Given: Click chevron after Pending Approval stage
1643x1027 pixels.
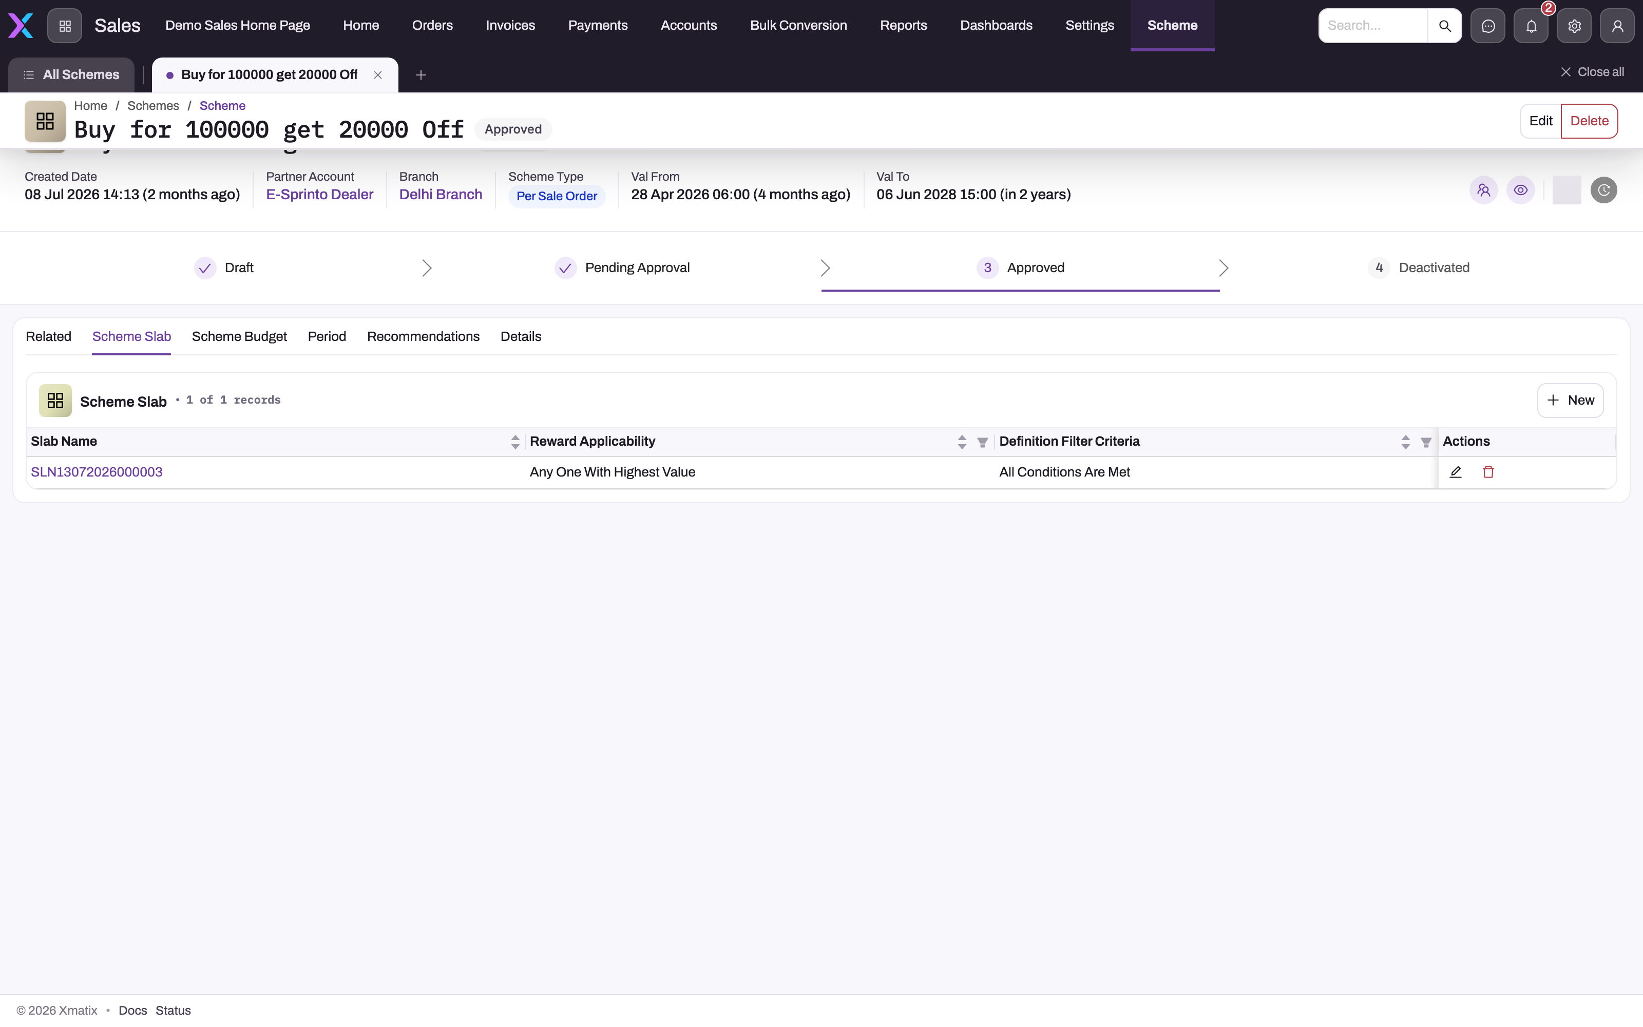Looking at the screenshot, I should point(825,268).
